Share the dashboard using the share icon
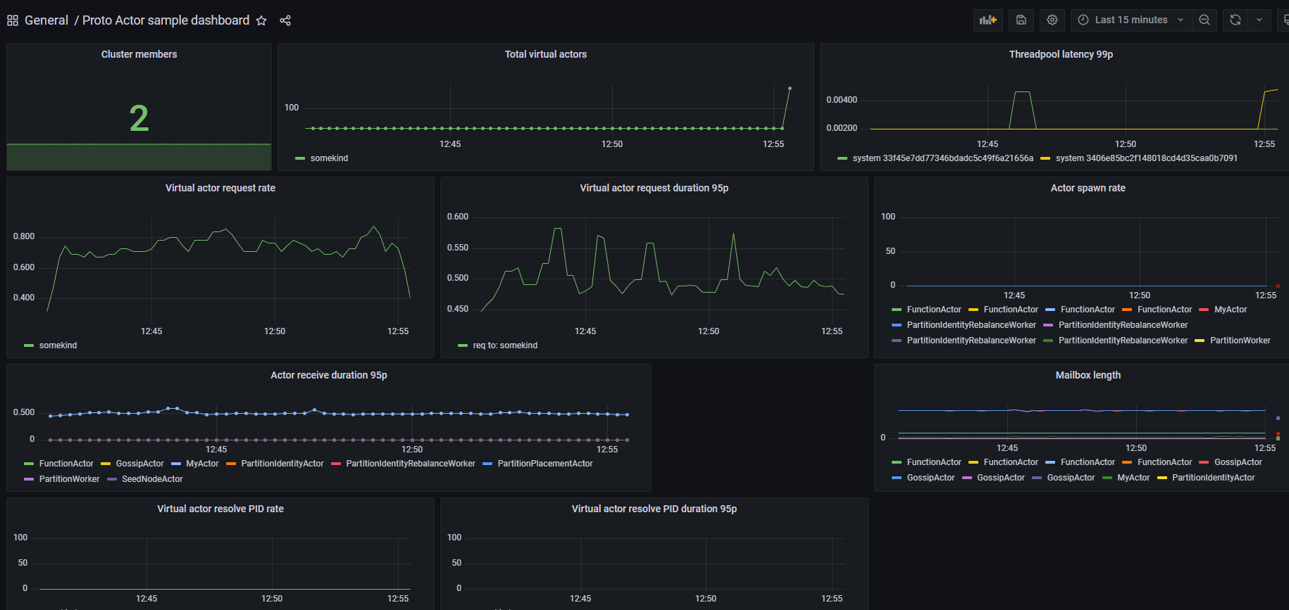This screenshot has width=1289, height=610. (x=285, y=21)
